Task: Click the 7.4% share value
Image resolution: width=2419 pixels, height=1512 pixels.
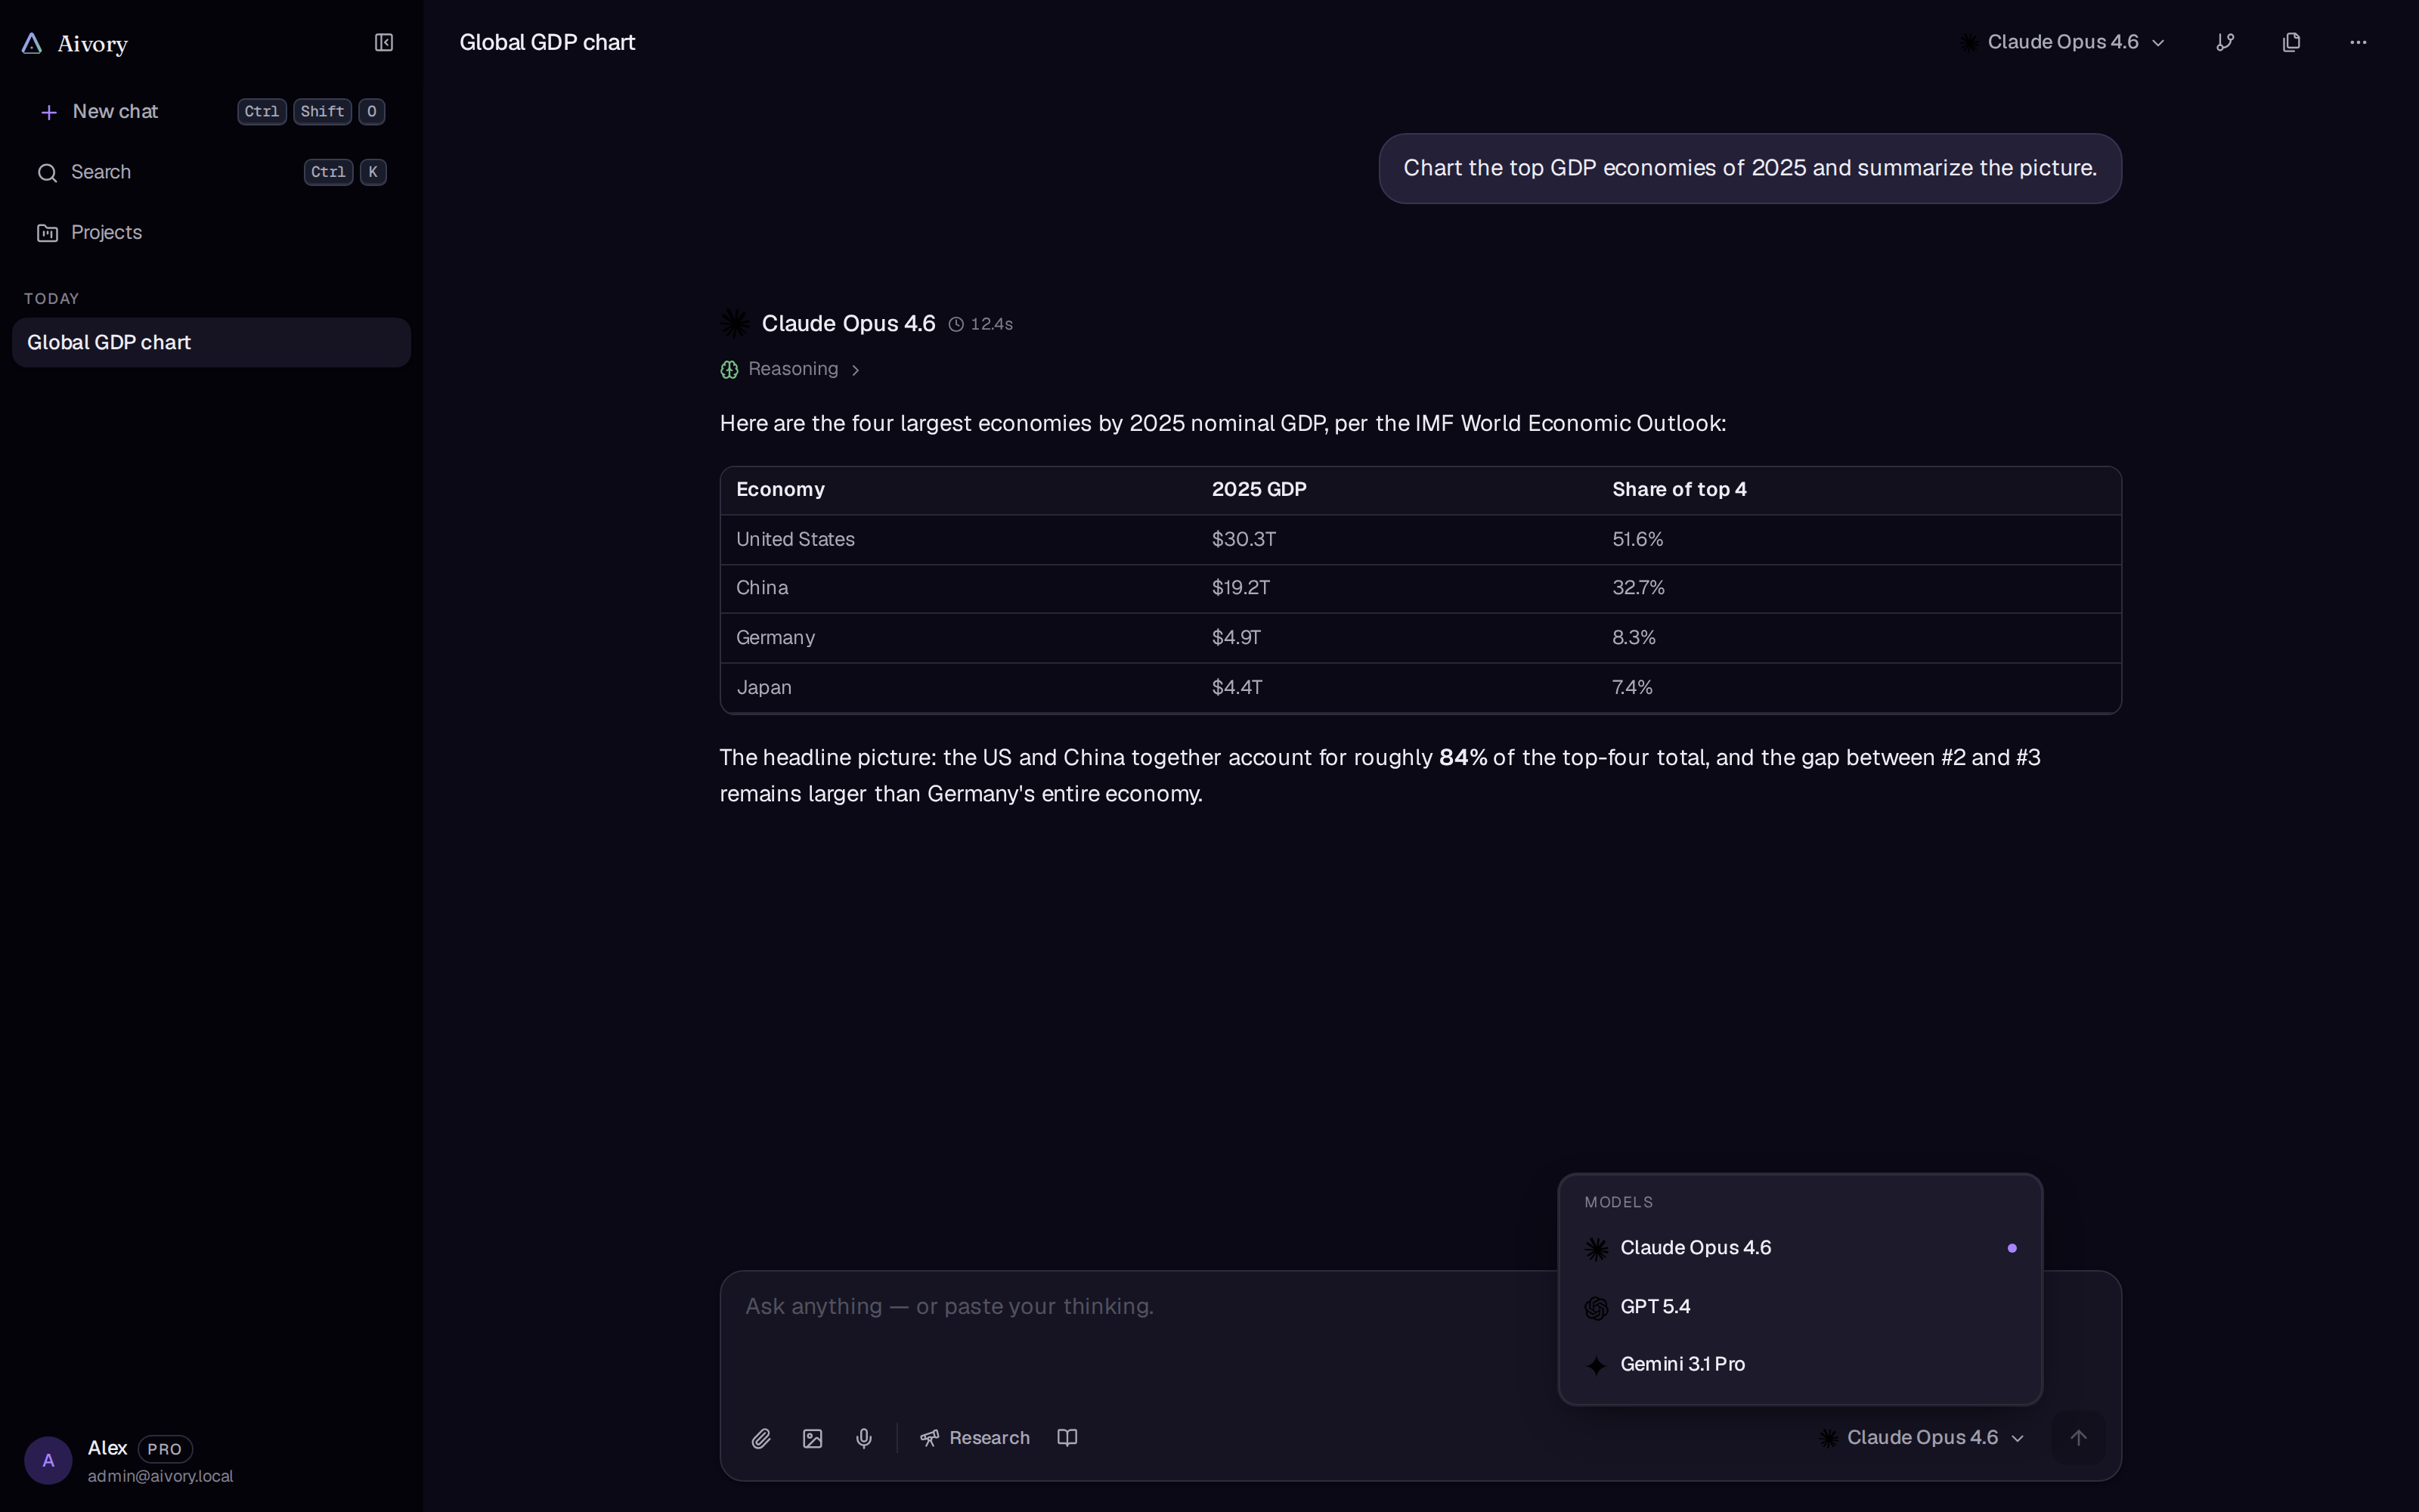Action: click(x=1632, y=688)
